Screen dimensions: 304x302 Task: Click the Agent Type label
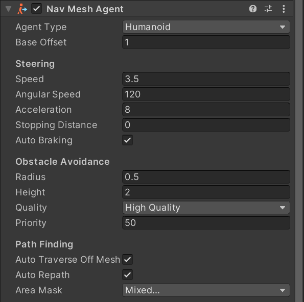[41, 27]
